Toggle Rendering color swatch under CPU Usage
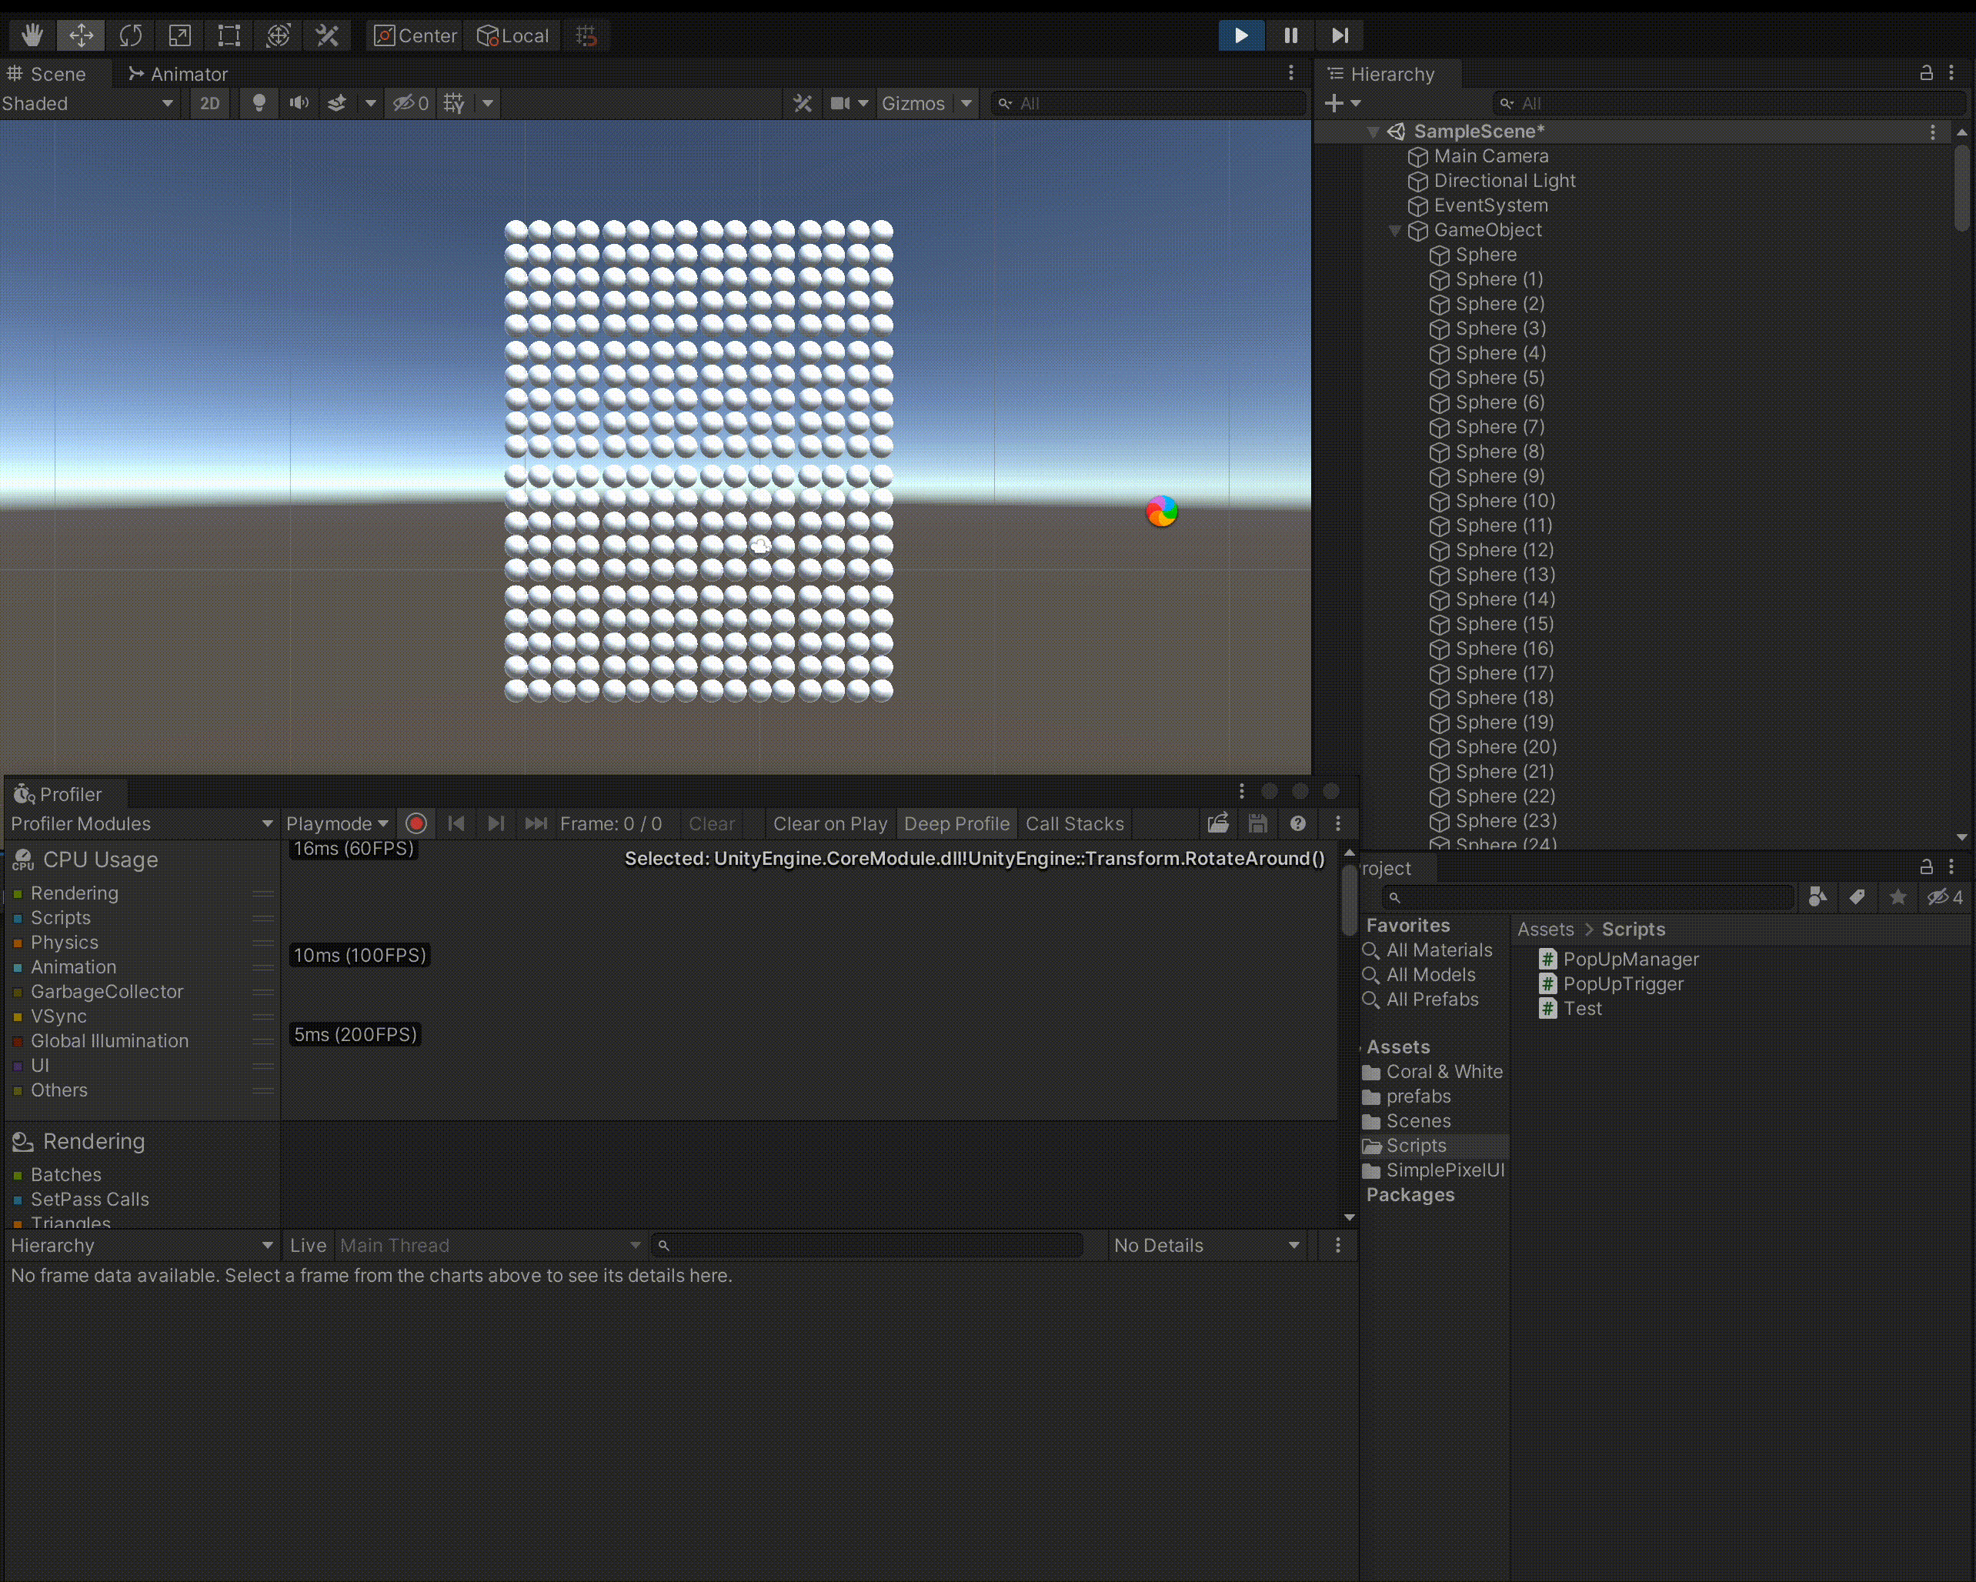 (18, 893)
